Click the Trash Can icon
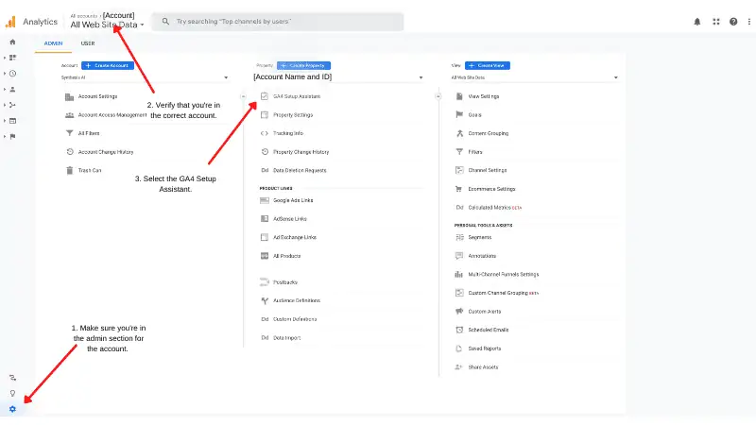The image size is (756, 425). point(69,170)
